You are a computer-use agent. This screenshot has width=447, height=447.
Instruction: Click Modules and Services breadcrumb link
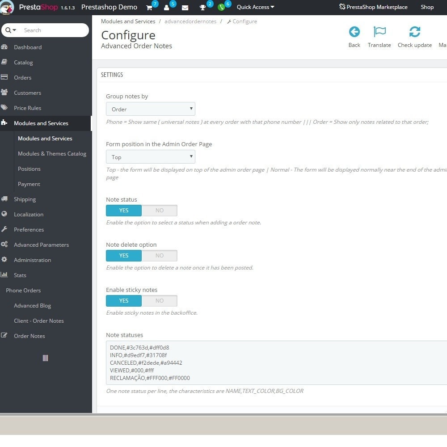coord(128,21)
